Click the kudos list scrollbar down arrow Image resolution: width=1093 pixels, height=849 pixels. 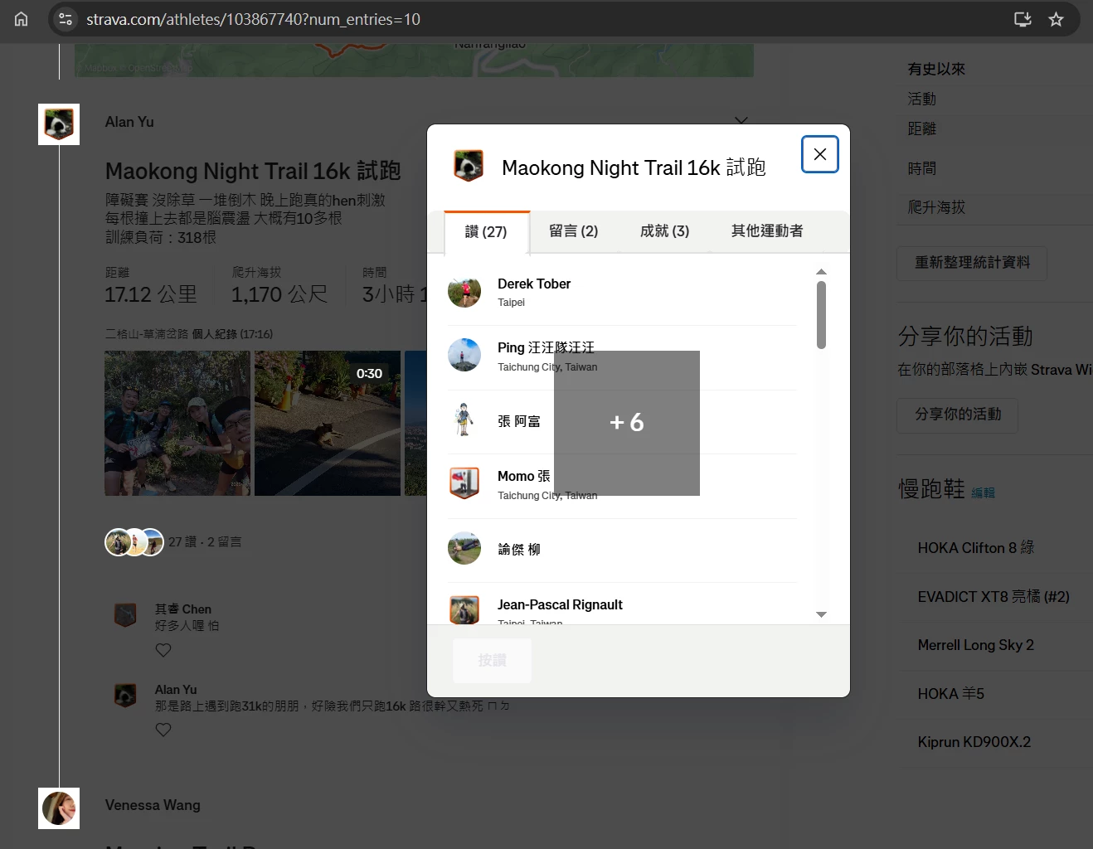[x=821, y=614]
